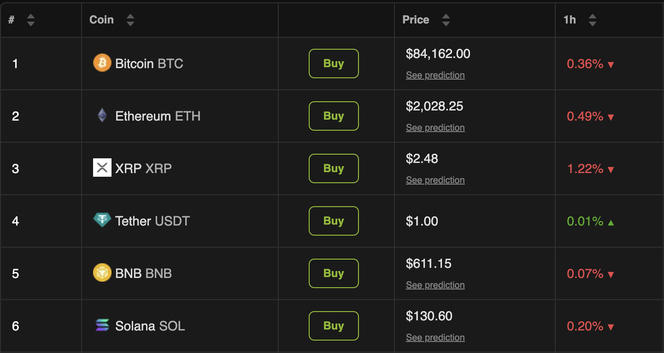
Task: Sort the Price column
Action: 446,20
